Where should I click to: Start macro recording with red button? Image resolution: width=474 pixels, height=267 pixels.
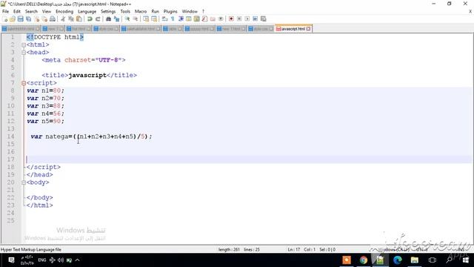point(231,19)
